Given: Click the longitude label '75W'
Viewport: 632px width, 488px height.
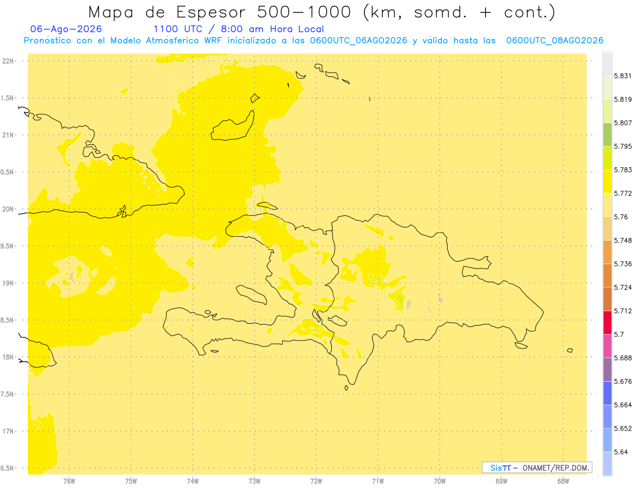Looking at the screenshot, I should [131, 481].
